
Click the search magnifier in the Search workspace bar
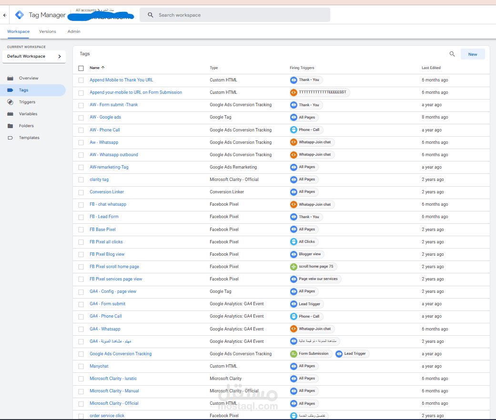click(x=151, y=15)
